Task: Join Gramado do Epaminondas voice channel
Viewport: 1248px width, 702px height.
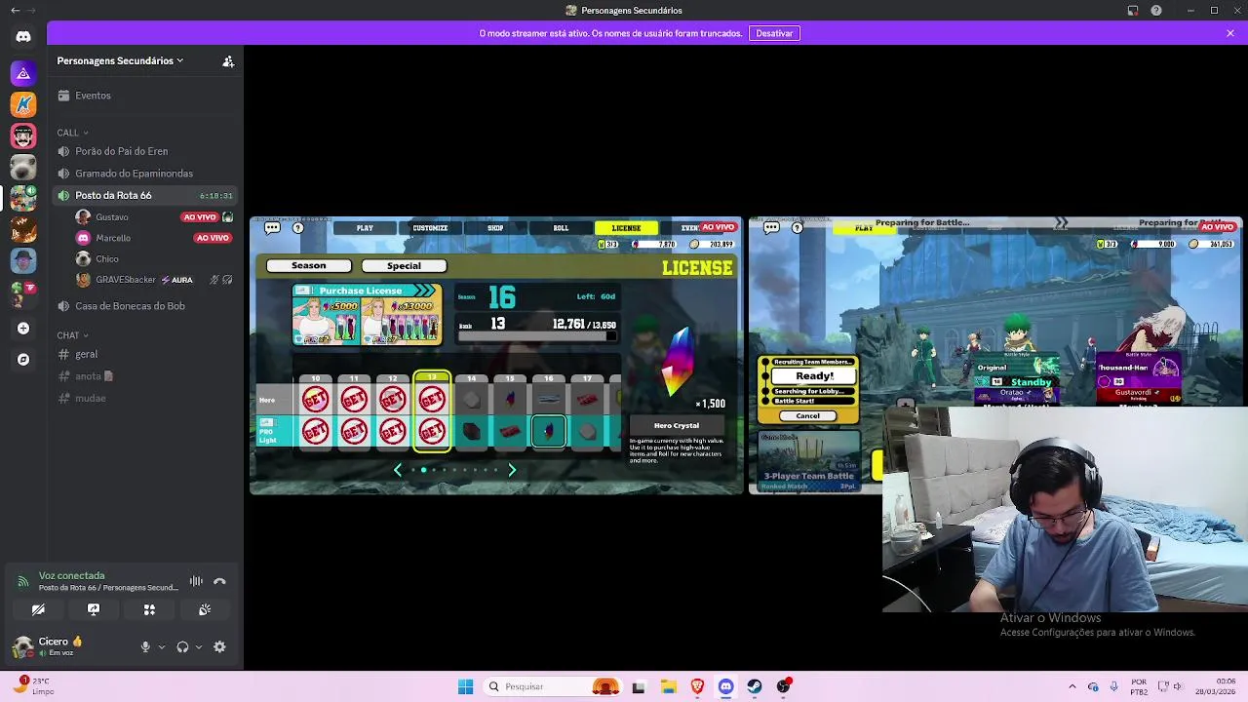Action: 146,174
